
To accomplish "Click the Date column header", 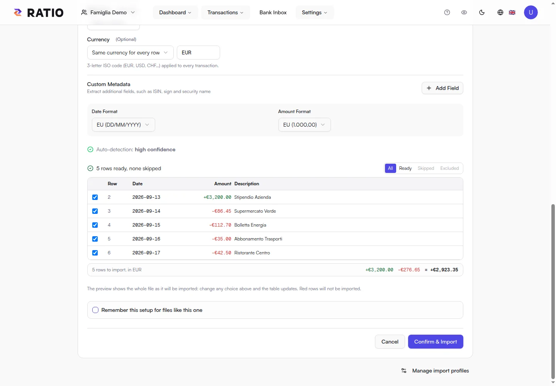I will click(x=137, y=184).
